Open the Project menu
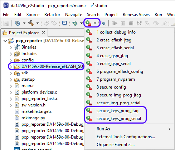 (x=111, y=15)
